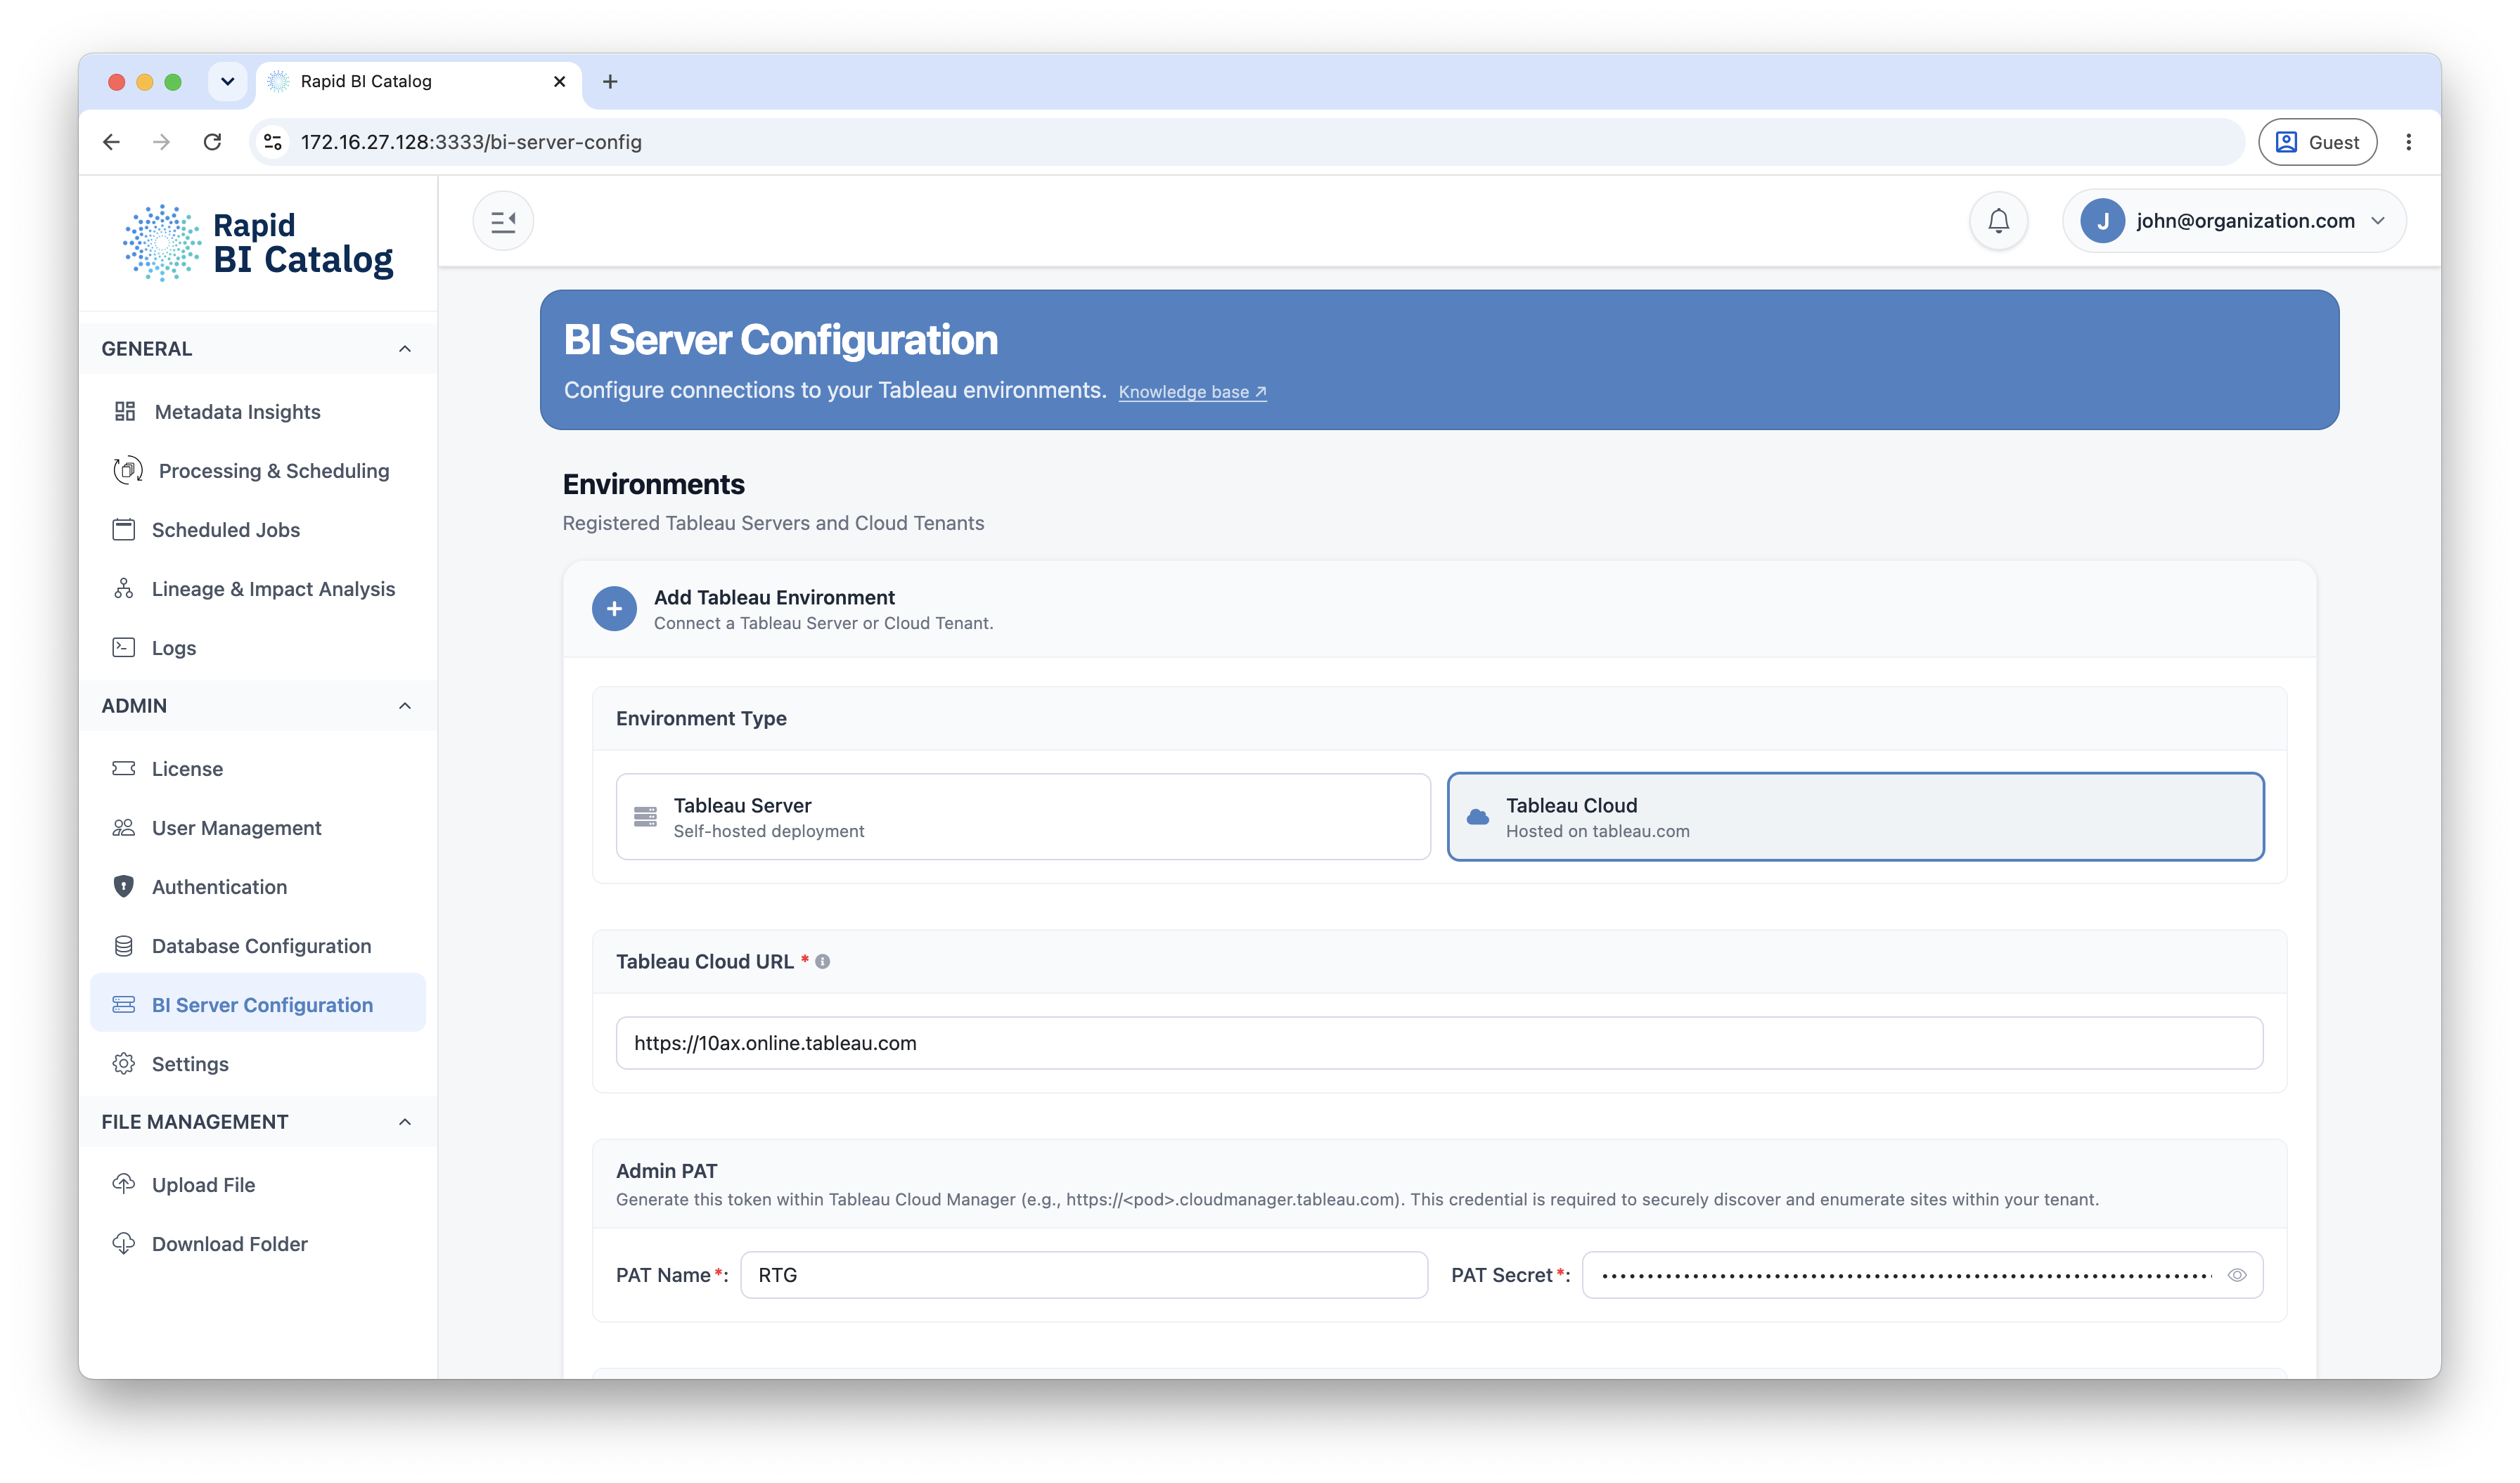Click the Tableau Cloud URL input field

(x=1439, y=1042)
